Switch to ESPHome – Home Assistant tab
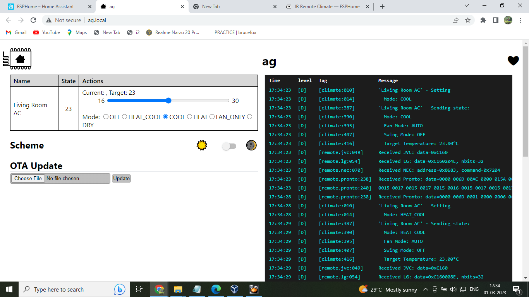Viewport: 529px width, 297px height. tap(46, 7)
